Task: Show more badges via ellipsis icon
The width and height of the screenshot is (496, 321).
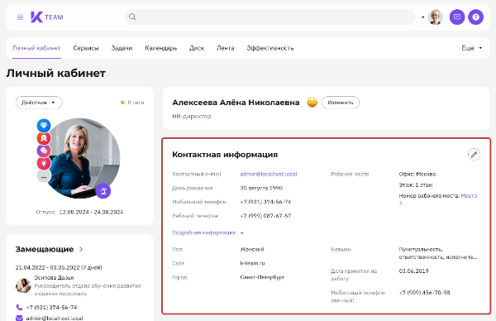Action: (x=44, y=176)
